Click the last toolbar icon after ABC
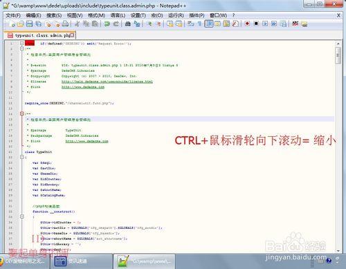 (x=304, y=24)
